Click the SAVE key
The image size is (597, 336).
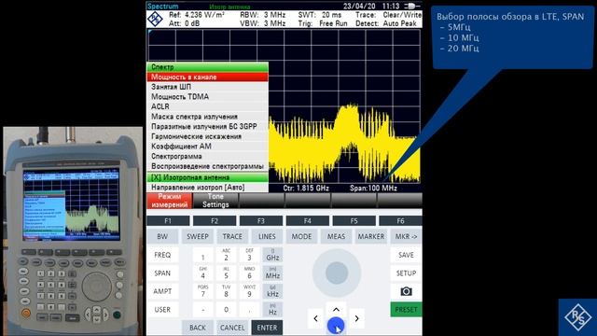click(406, 255)
